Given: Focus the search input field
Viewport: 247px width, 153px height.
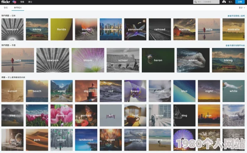Looking at the screenshot, I should point(206,2).
